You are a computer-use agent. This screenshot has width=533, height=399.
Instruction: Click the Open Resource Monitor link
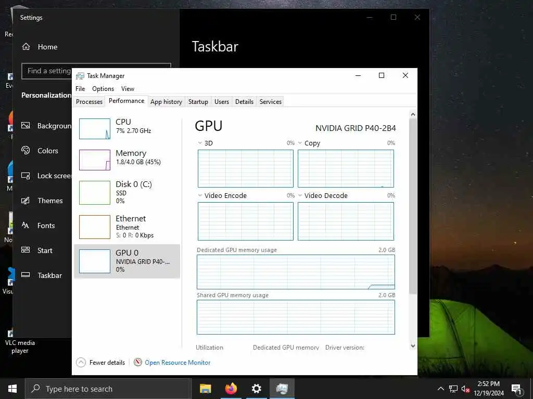(x=177, y=362)
